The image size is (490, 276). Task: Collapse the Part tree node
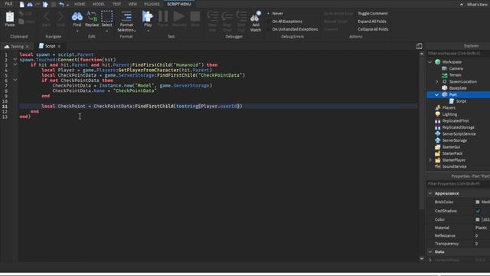tap(437, 94)
